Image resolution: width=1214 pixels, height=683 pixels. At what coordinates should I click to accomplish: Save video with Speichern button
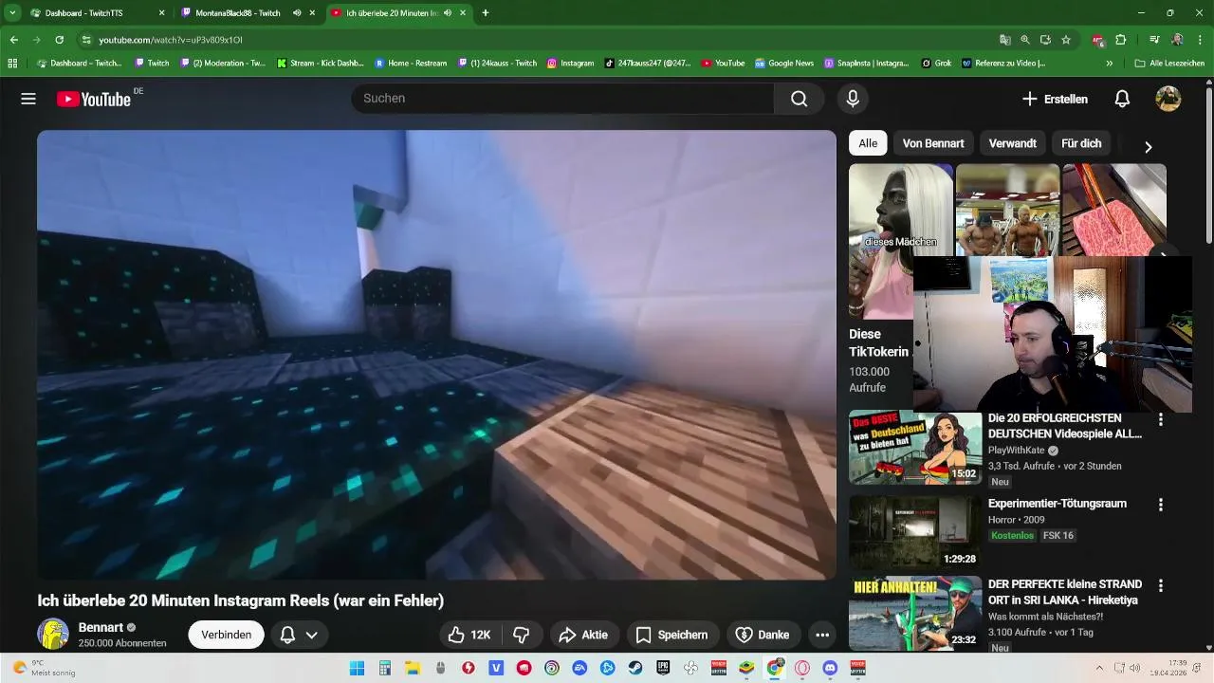pos(671,635)
